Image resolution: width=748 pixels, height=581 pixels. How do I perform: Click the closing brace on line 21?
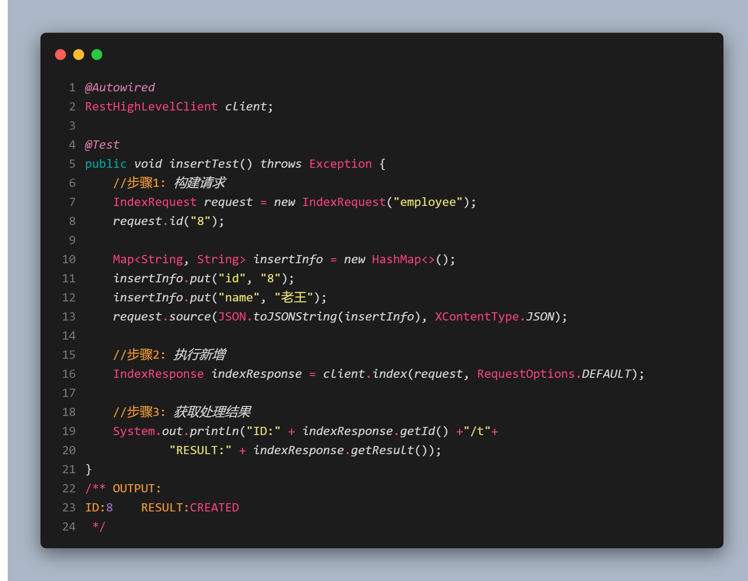[89, 469]
